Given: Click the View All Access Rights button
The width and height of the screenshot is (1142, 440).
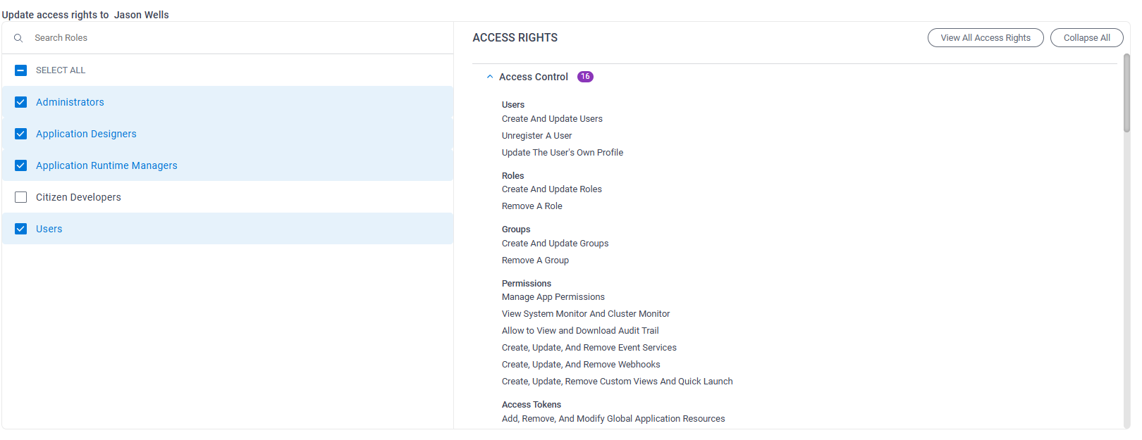Looking at the screenshot, I should click(x=985, y=38).
